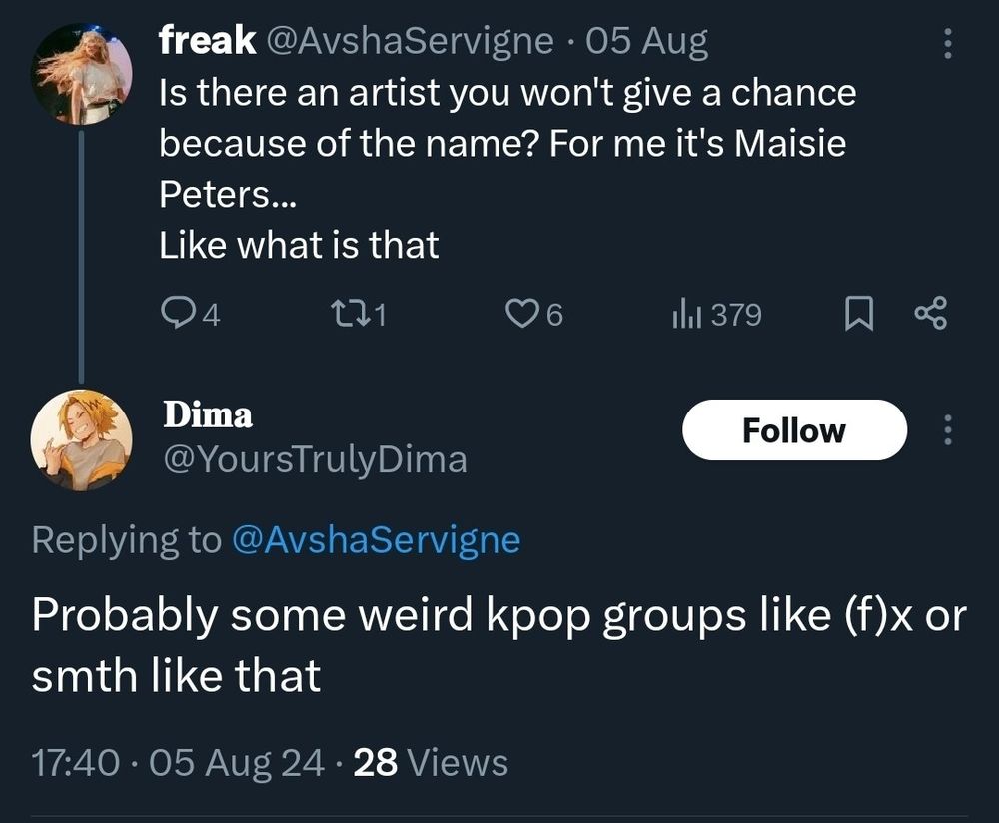Open the @AvshaServigne handle in tweet header
The image size is (999, 823).
tap(407, 41)
